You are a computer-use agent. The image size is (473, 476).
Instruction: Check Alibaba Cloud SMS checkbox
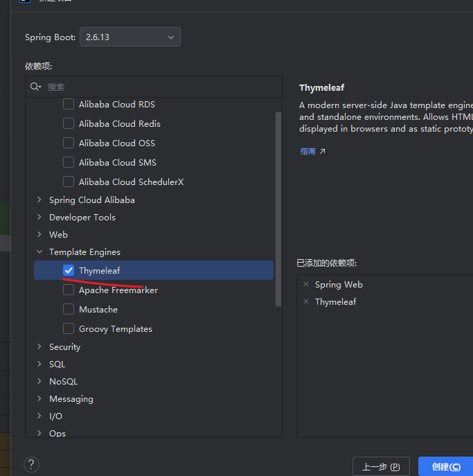(x=69, y=162)
